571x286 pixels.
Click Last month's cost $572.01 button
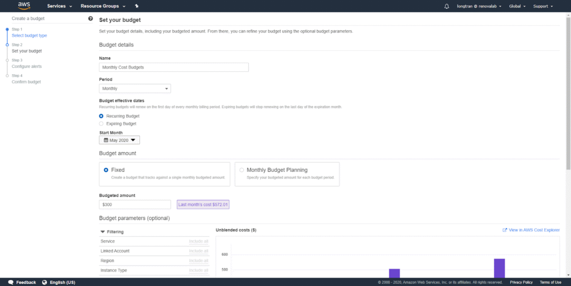pos(203,205)
